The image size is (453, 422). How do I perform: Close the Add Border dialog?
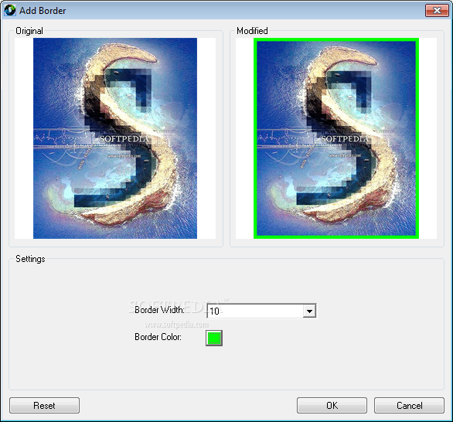coord(437,10)
